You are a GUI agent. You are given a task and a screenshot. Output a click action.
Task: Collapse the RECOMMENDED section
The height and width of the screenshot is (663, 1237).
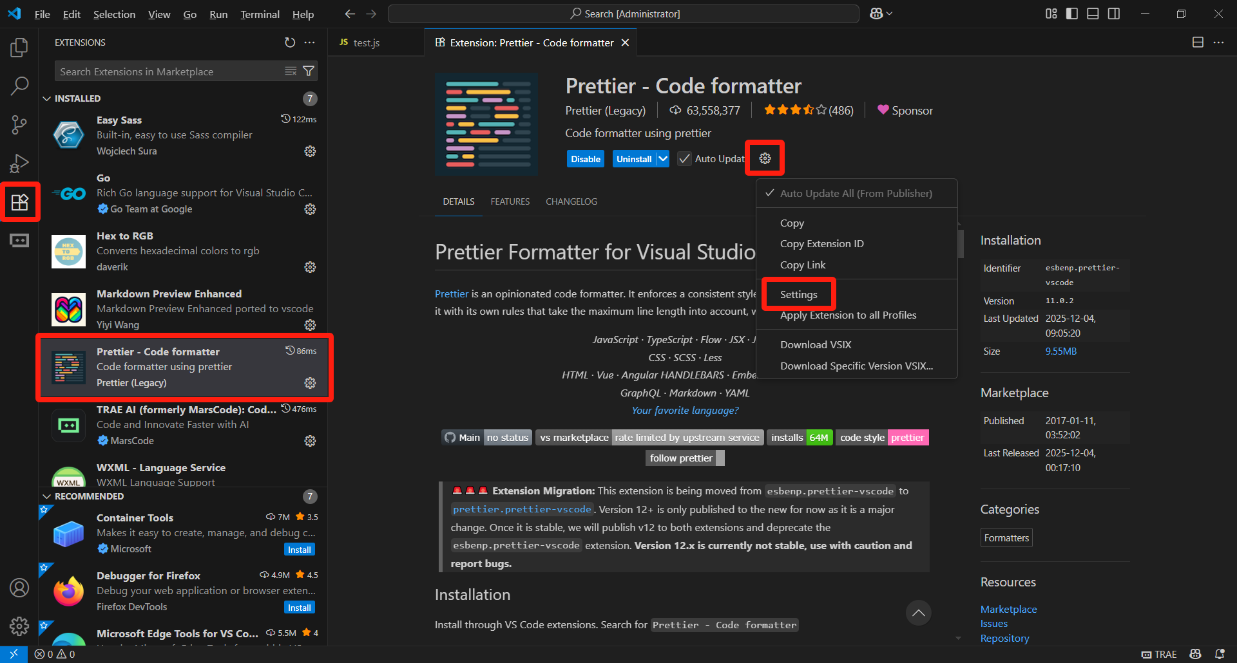click(47, 496)
